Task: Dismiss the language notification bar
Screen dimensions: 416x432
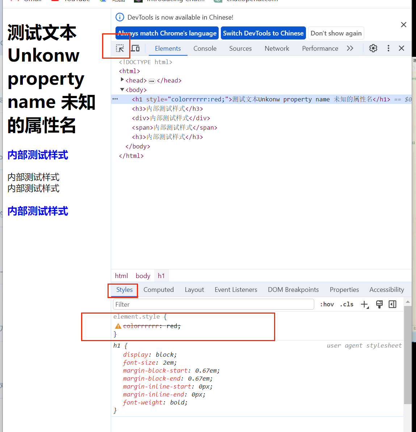Action: click(x=403, y=25)
